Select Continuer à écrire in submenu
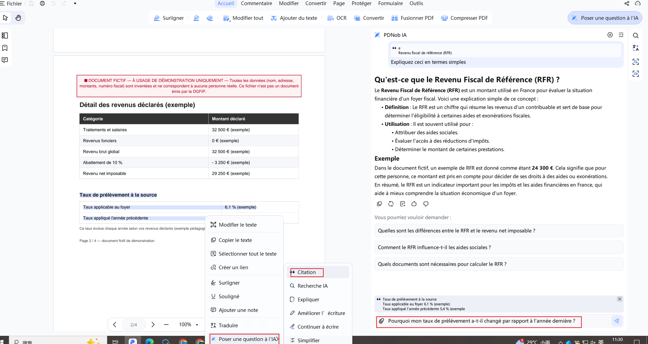Image resolution: width=648 pixels, height=344 pixels. point(318,327)
